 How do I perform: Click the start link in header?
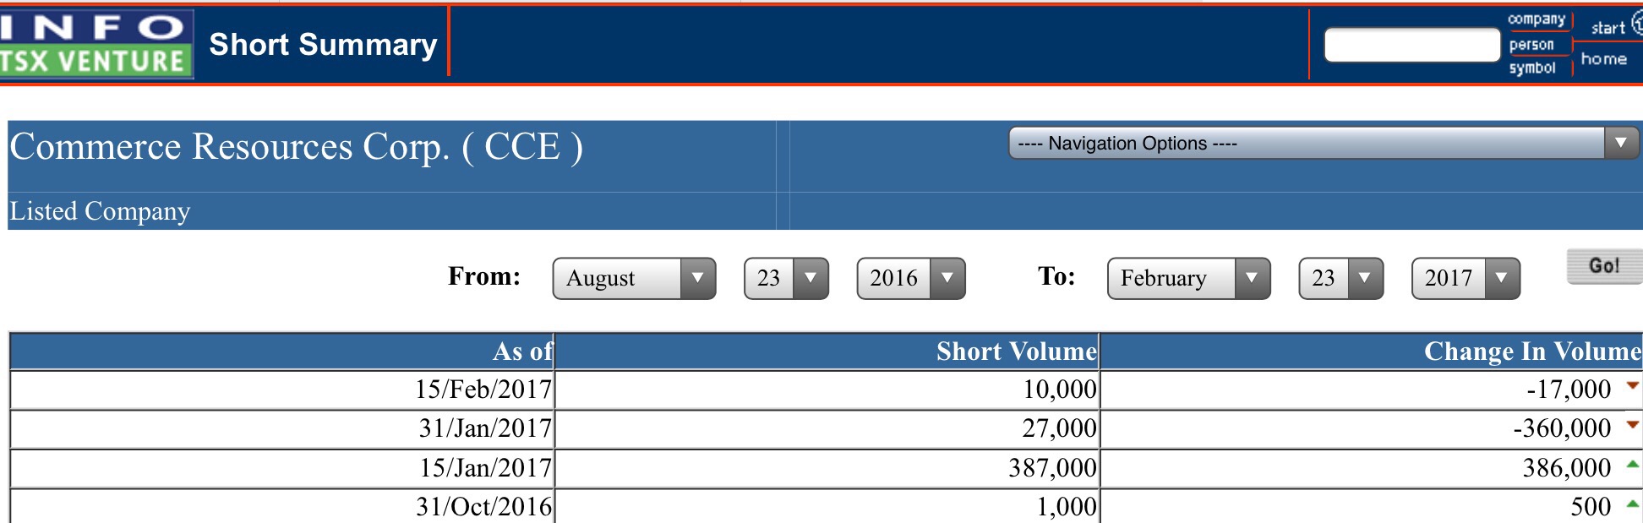(x=1608, y=28)
